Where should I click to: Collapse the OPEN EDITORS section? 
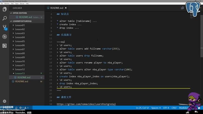pyautogui.click(x=27, y=13)
